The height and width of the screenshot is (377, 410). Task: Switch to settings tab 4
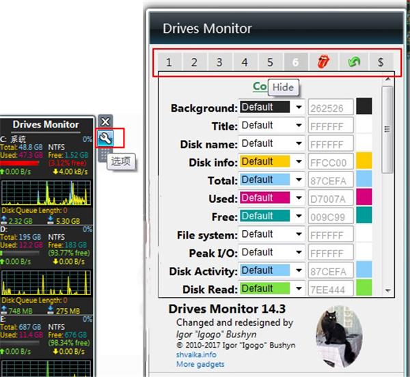tap(245, 62)
